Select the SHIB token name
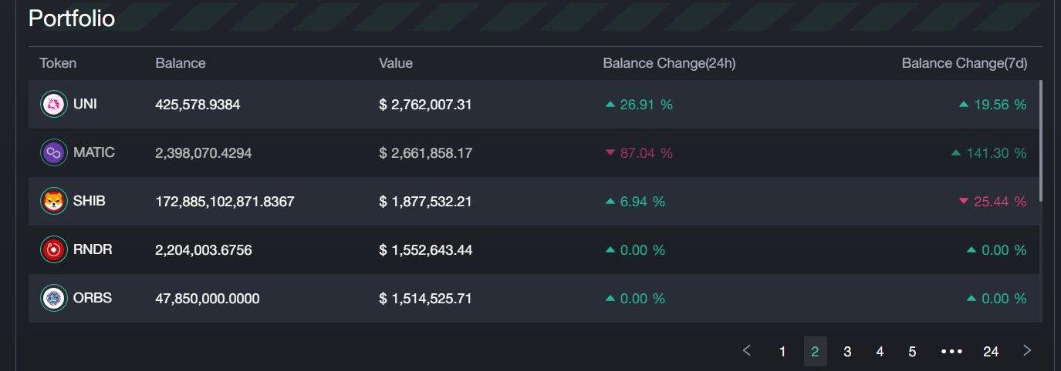 point(90,201)
